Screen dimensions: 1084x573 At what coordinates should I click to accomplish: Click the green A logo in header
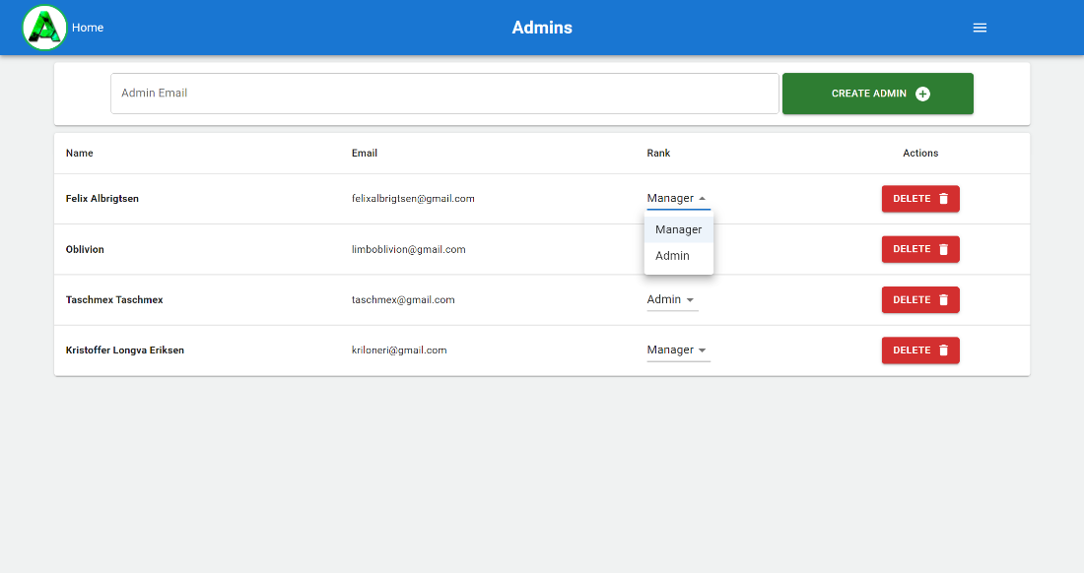44,28
